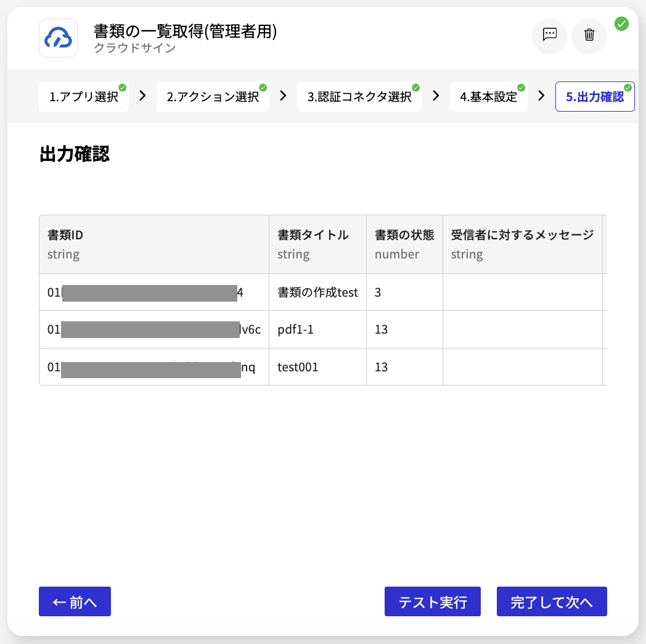Click document ID ending in nq

click(x=154, y=367)
